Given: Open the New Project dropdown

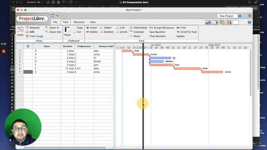Looking at the screenshot, I should [229, 16].
